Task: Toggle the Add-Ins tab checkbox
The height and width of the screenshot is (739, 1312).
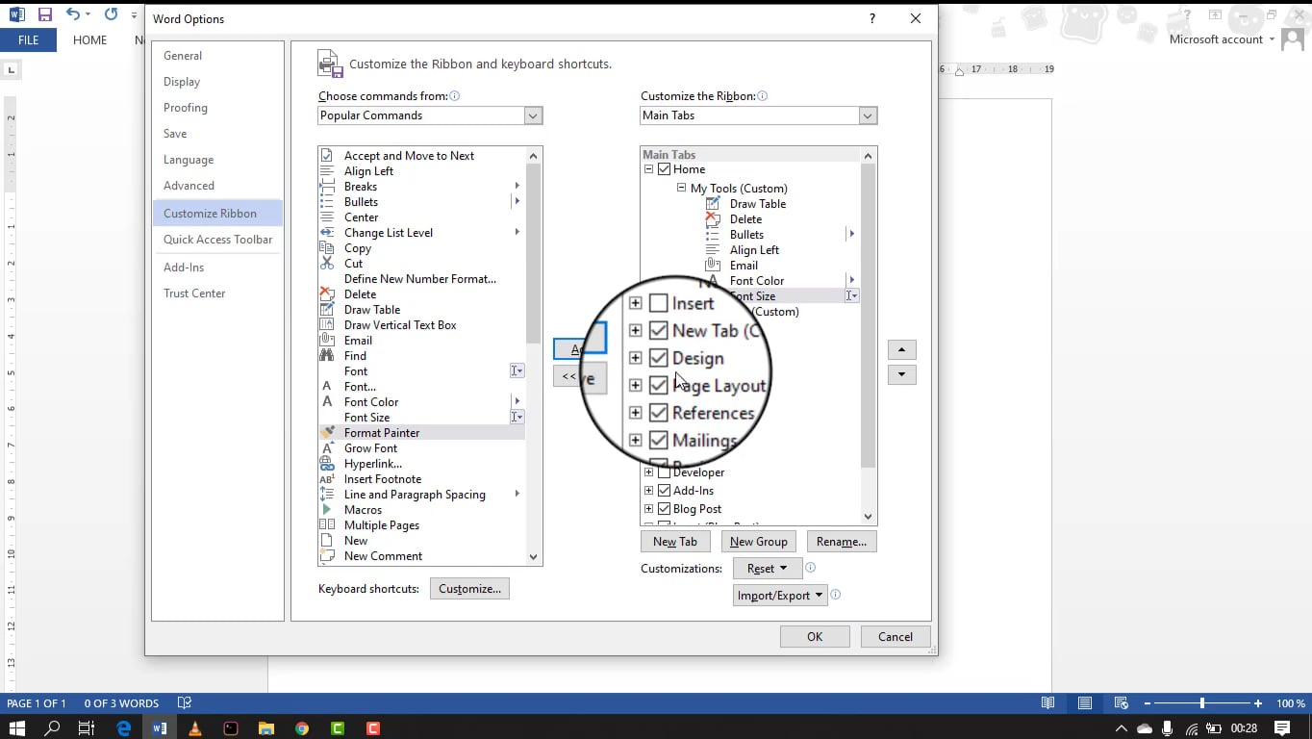Action: pos(664,491)
